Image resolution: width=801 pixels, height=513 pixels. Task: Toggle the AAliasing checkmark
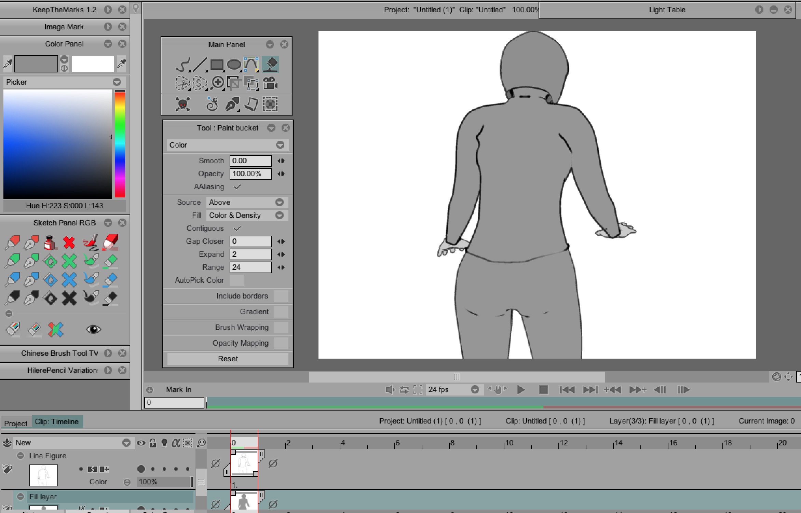(237, 187)
